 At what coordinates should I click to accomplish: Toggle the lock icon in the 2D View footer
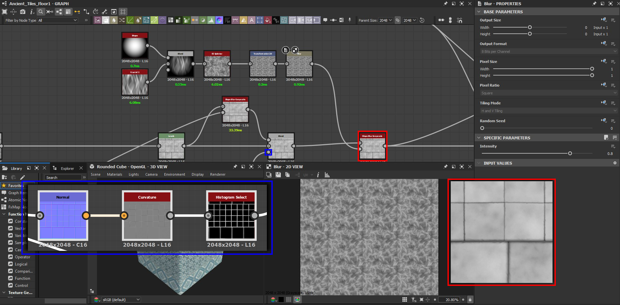470,299
